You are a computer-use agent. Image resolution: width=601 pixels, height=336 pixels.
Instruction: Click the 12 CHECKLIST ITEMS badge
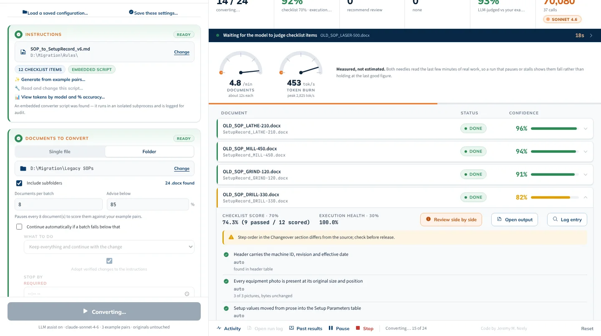point(40,70)
